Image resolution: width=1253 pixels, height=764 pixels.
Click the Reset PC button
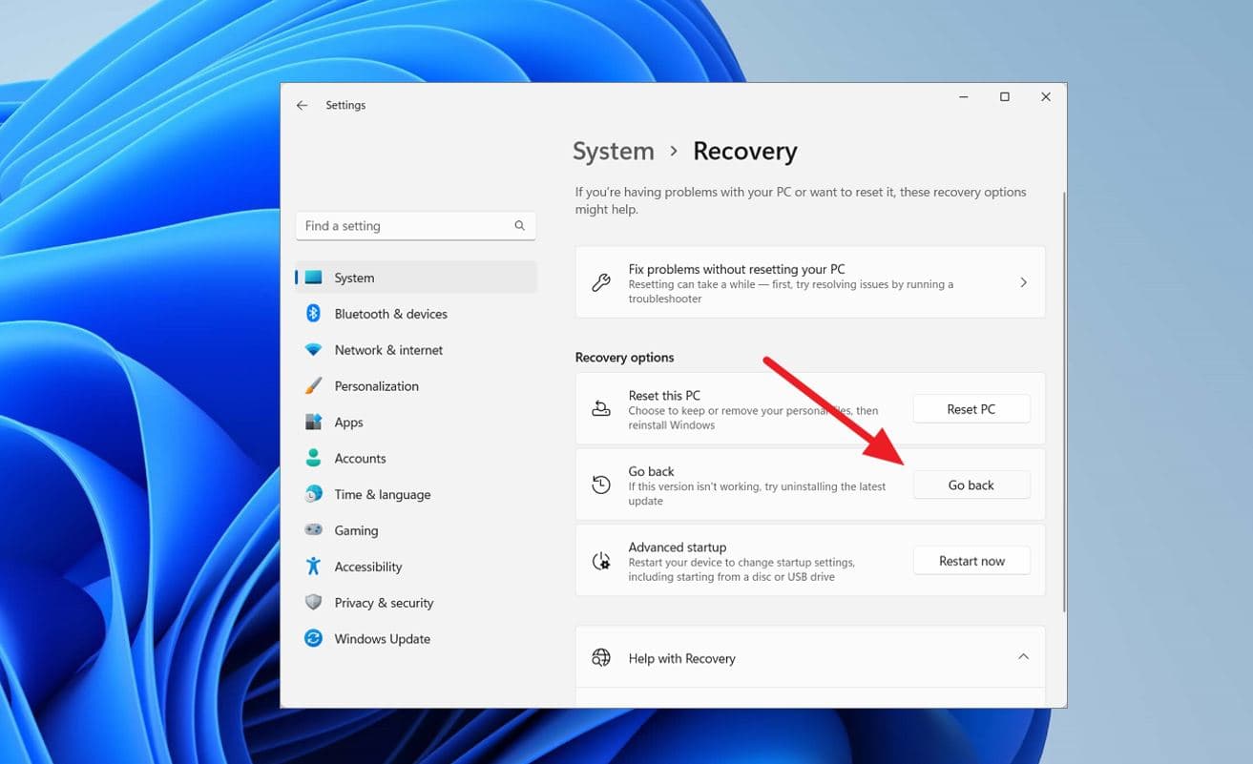[x=971, y=409]
